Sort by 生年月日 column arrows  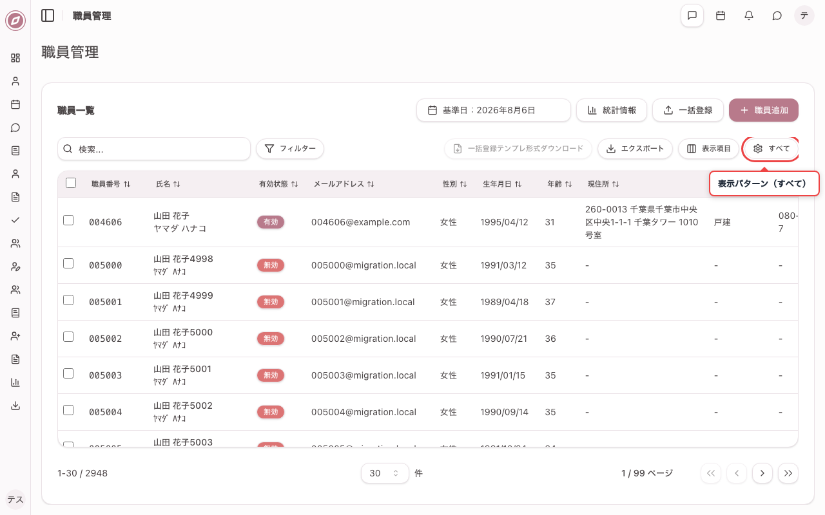(x=518, y=184)
